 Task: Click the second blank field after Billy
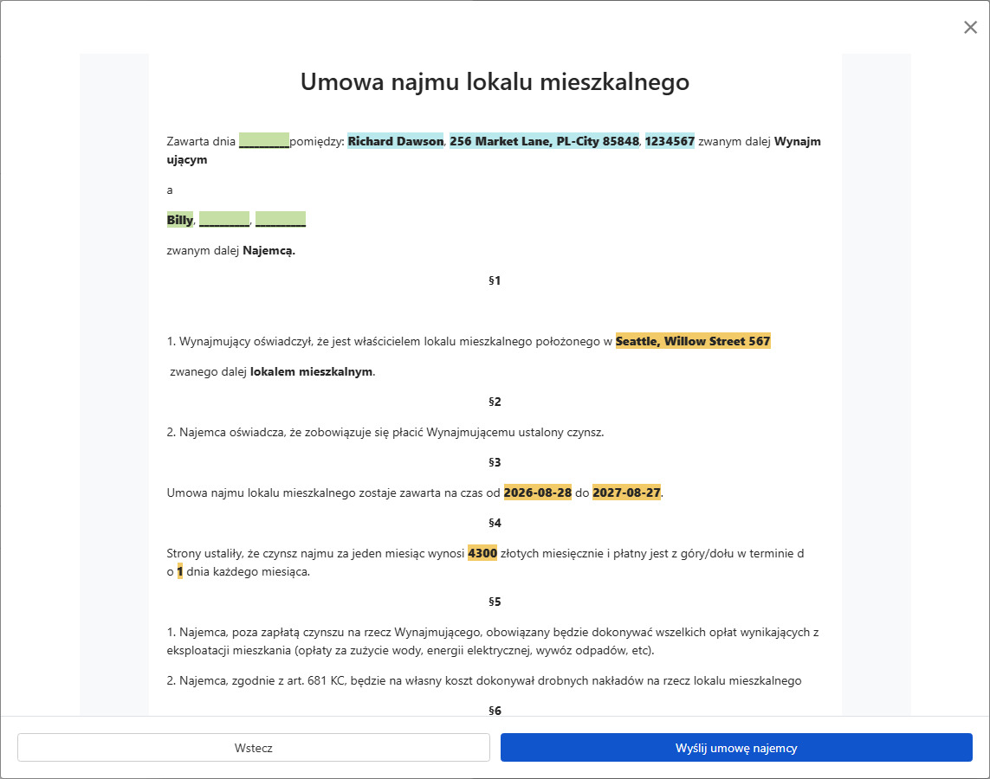[x=281, y=220]
